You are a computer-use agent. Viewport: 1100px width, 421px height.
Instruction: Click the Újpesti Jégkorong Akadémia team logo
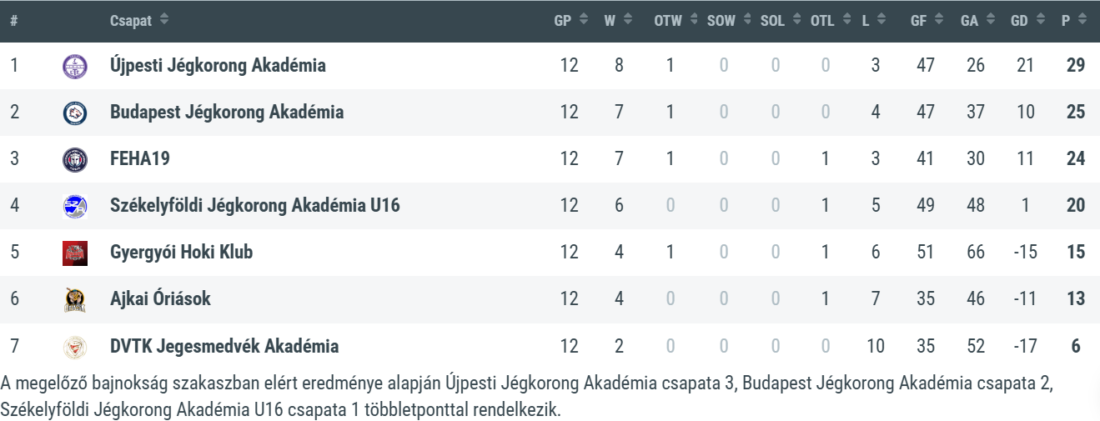click(x=75, y=66)
